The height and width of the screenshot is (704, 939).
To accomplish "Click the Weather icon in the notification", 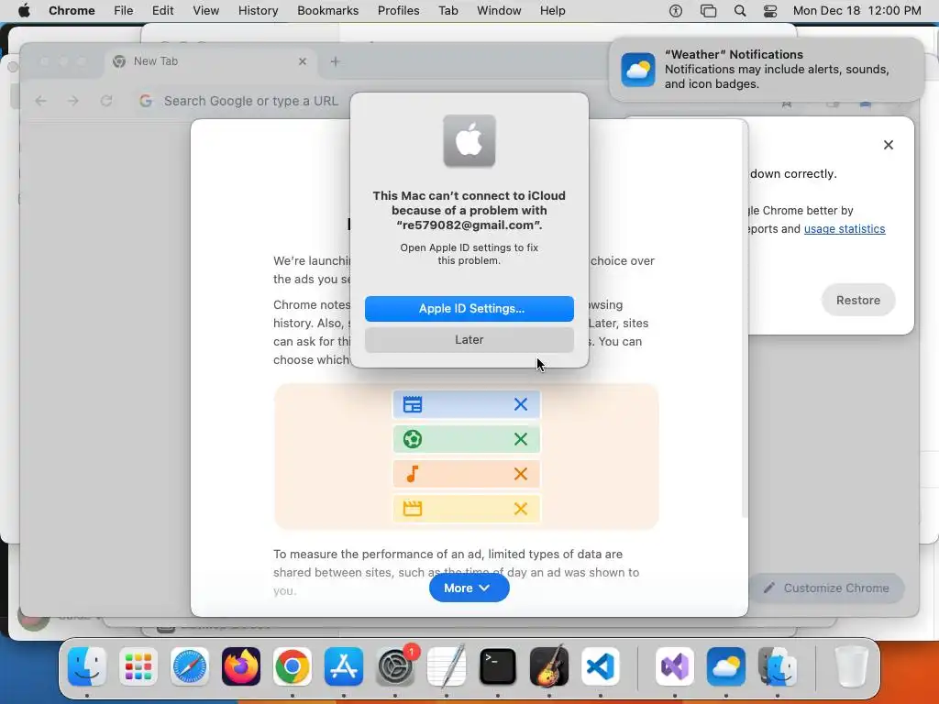I will pyautogui.click(x=638, y=70).
